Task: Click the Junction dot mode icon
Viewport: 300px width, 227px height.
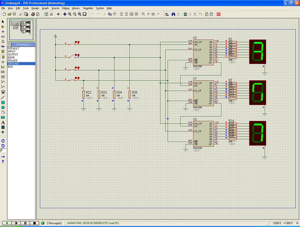Action: click(3, 32)
